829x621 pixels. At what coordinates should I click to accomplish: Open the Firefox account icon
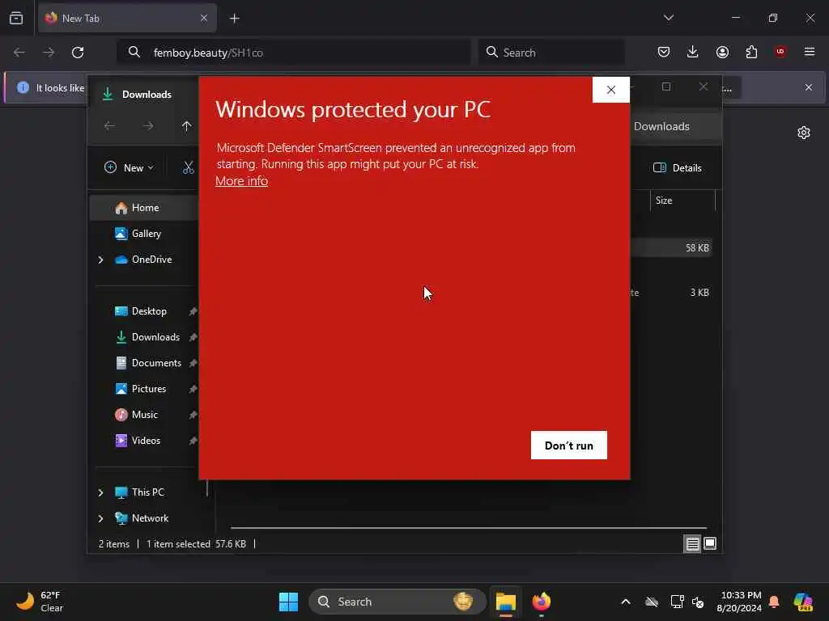722,52
